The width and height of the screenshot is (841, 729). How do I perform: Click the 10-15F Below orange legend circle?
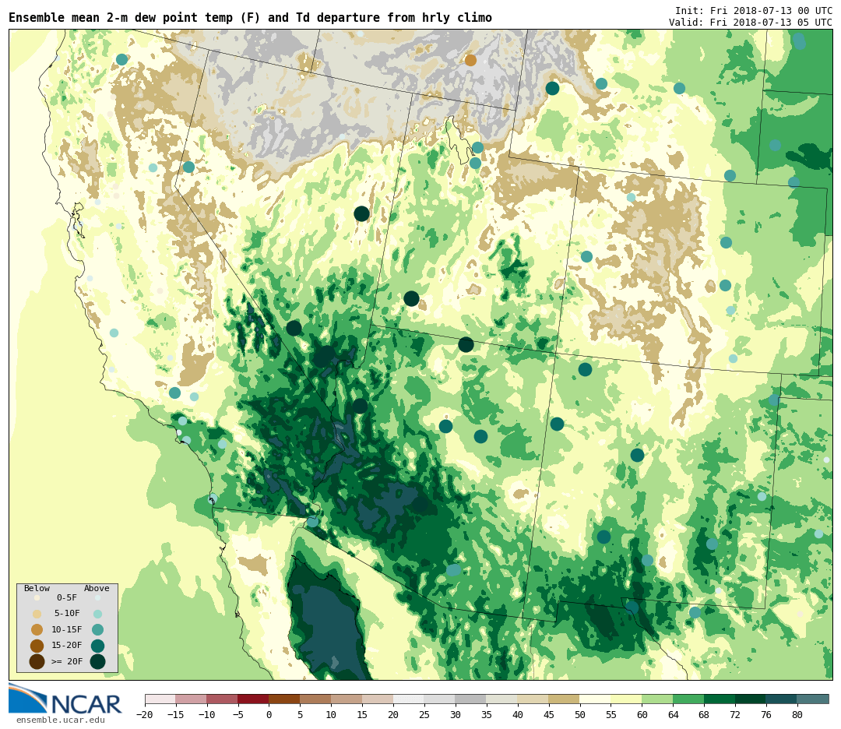click(37, 629)
